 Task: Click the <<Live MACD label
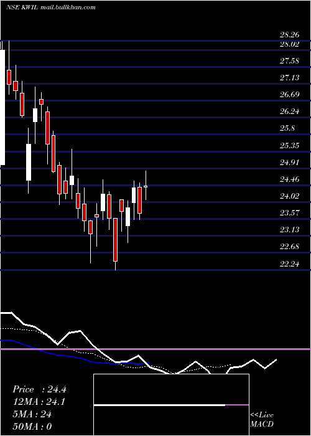tap(262, 419)
